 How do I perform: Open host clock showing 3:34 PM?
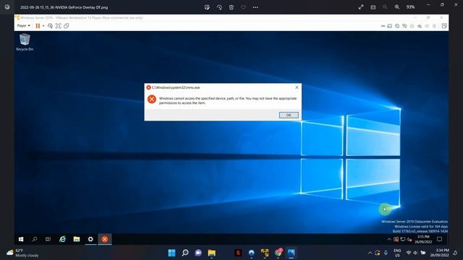point(439,253)
